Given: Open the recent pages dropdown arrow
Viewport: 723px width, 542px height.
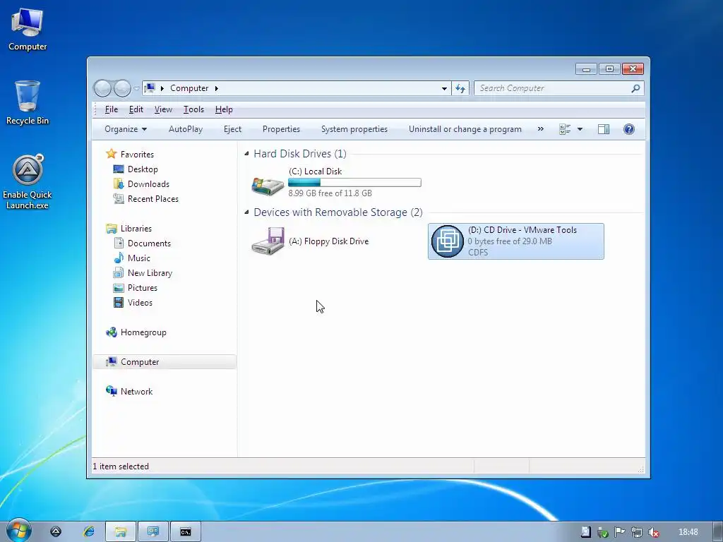Looking at the screenshot, I should point(136,88).
